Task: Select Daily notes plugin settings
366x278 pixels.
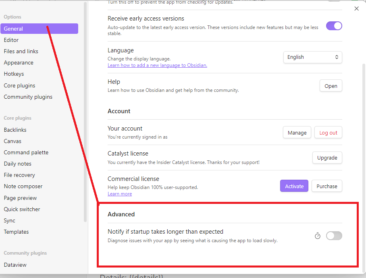Action: point(17,164)
